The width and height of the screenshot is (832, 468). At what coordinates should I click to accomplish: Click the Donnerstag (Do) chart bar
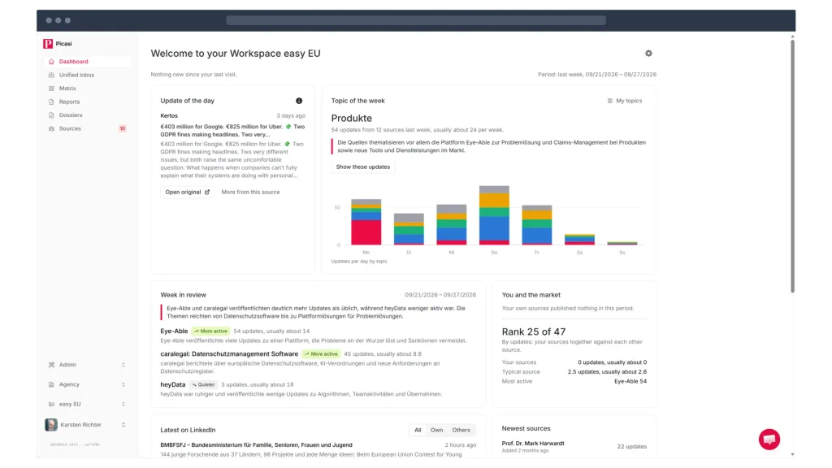point(494,214)
